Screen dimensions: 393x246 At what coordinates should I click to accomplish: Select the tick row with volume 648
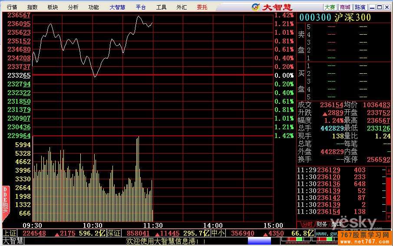[341, 184]
